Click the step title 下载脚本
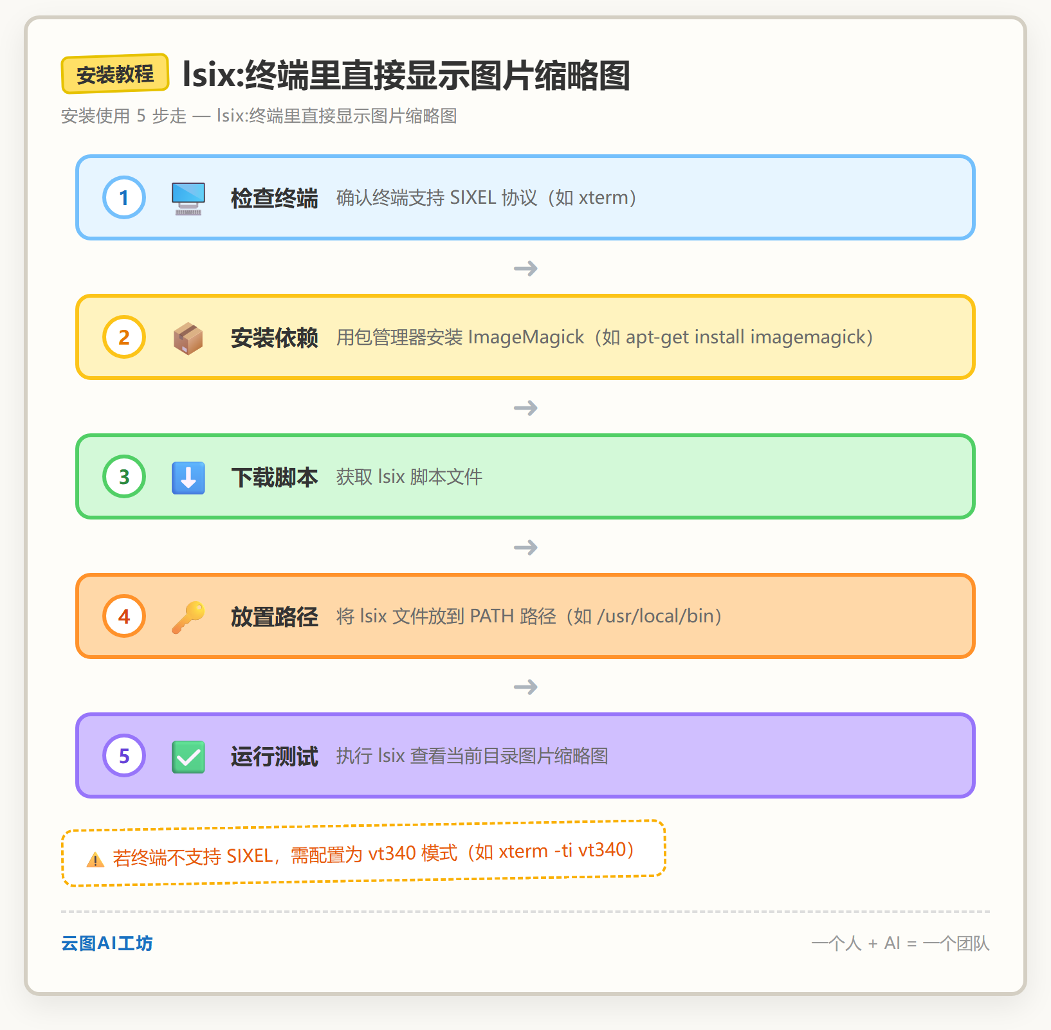 click(275, 477)
